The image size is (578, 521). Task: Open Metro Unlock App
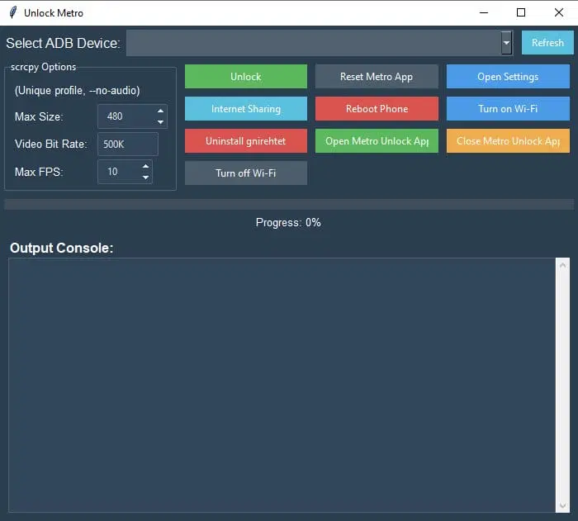[377, 141]
